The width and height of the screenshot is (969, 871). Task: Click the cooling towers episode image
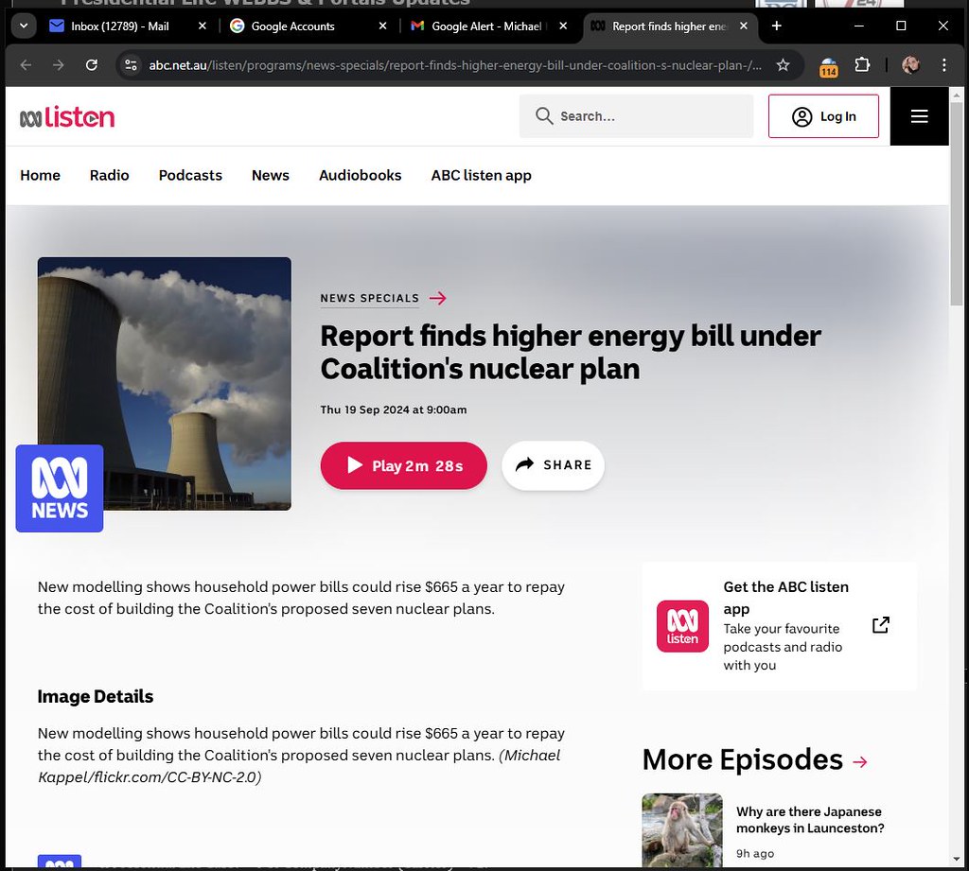tap(165, 384)
